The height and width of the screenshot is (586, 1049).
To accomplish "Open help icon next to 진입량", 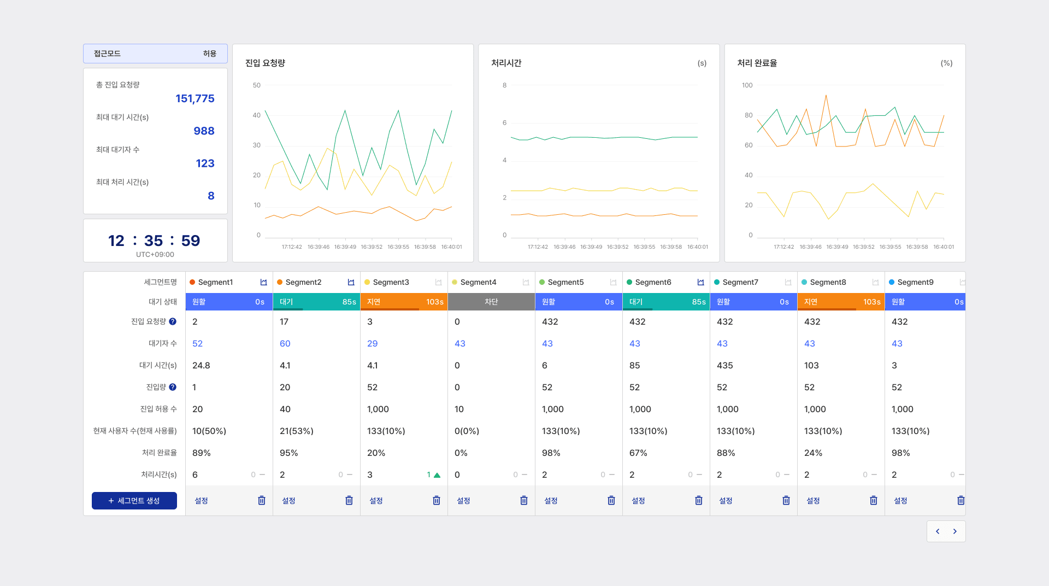I will tap(173, 387).
